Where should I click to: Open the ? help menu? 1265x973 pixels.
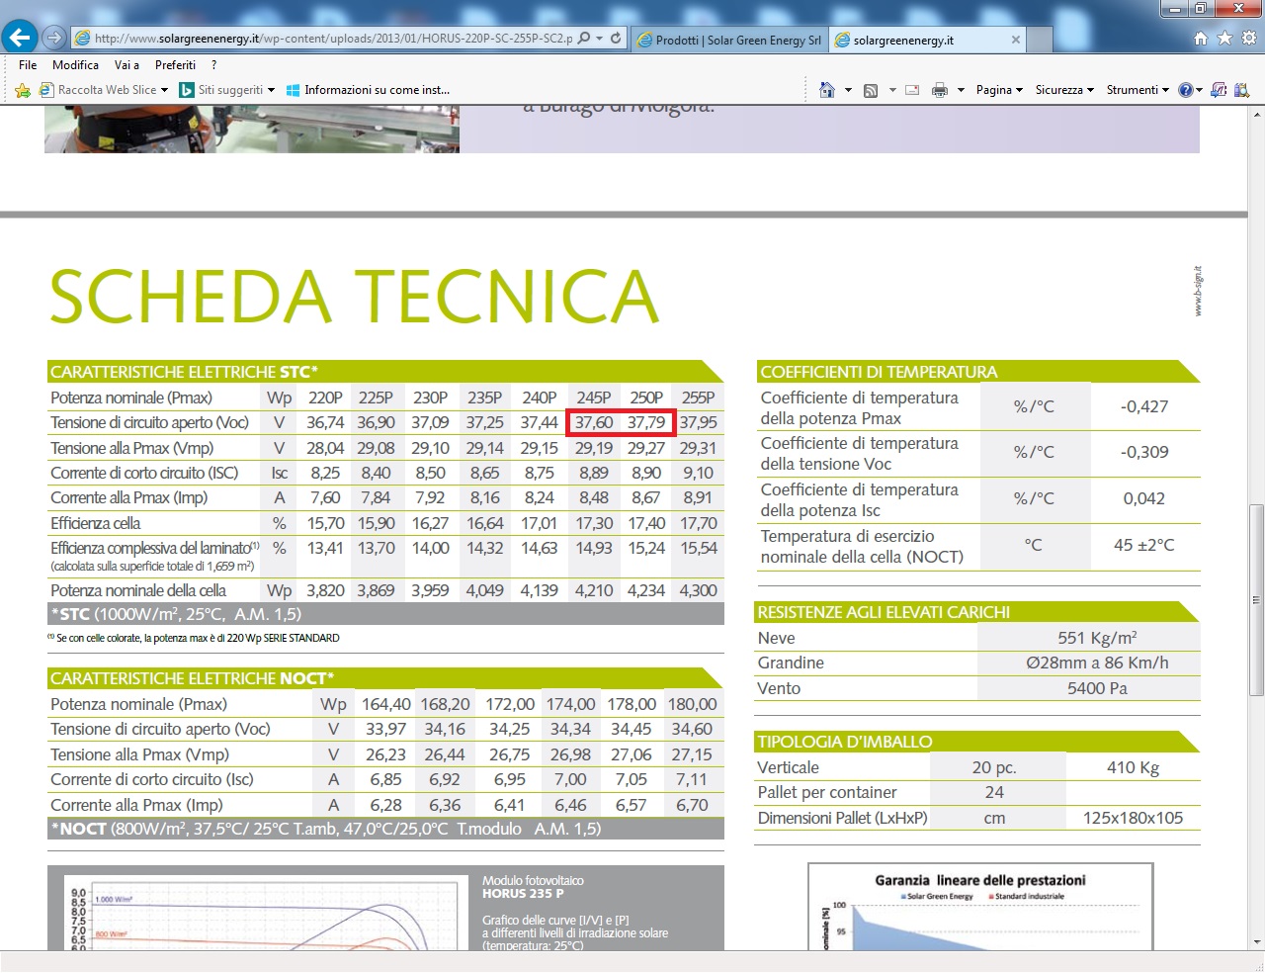(x=213, y=64)
